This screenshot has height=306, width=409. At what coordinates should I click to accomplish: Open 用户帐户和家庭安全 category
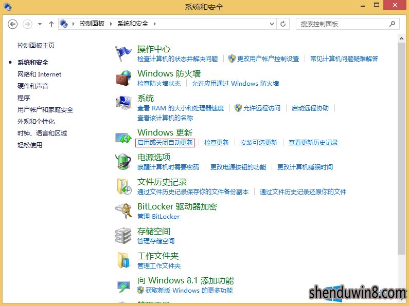(x=45, y=110)
